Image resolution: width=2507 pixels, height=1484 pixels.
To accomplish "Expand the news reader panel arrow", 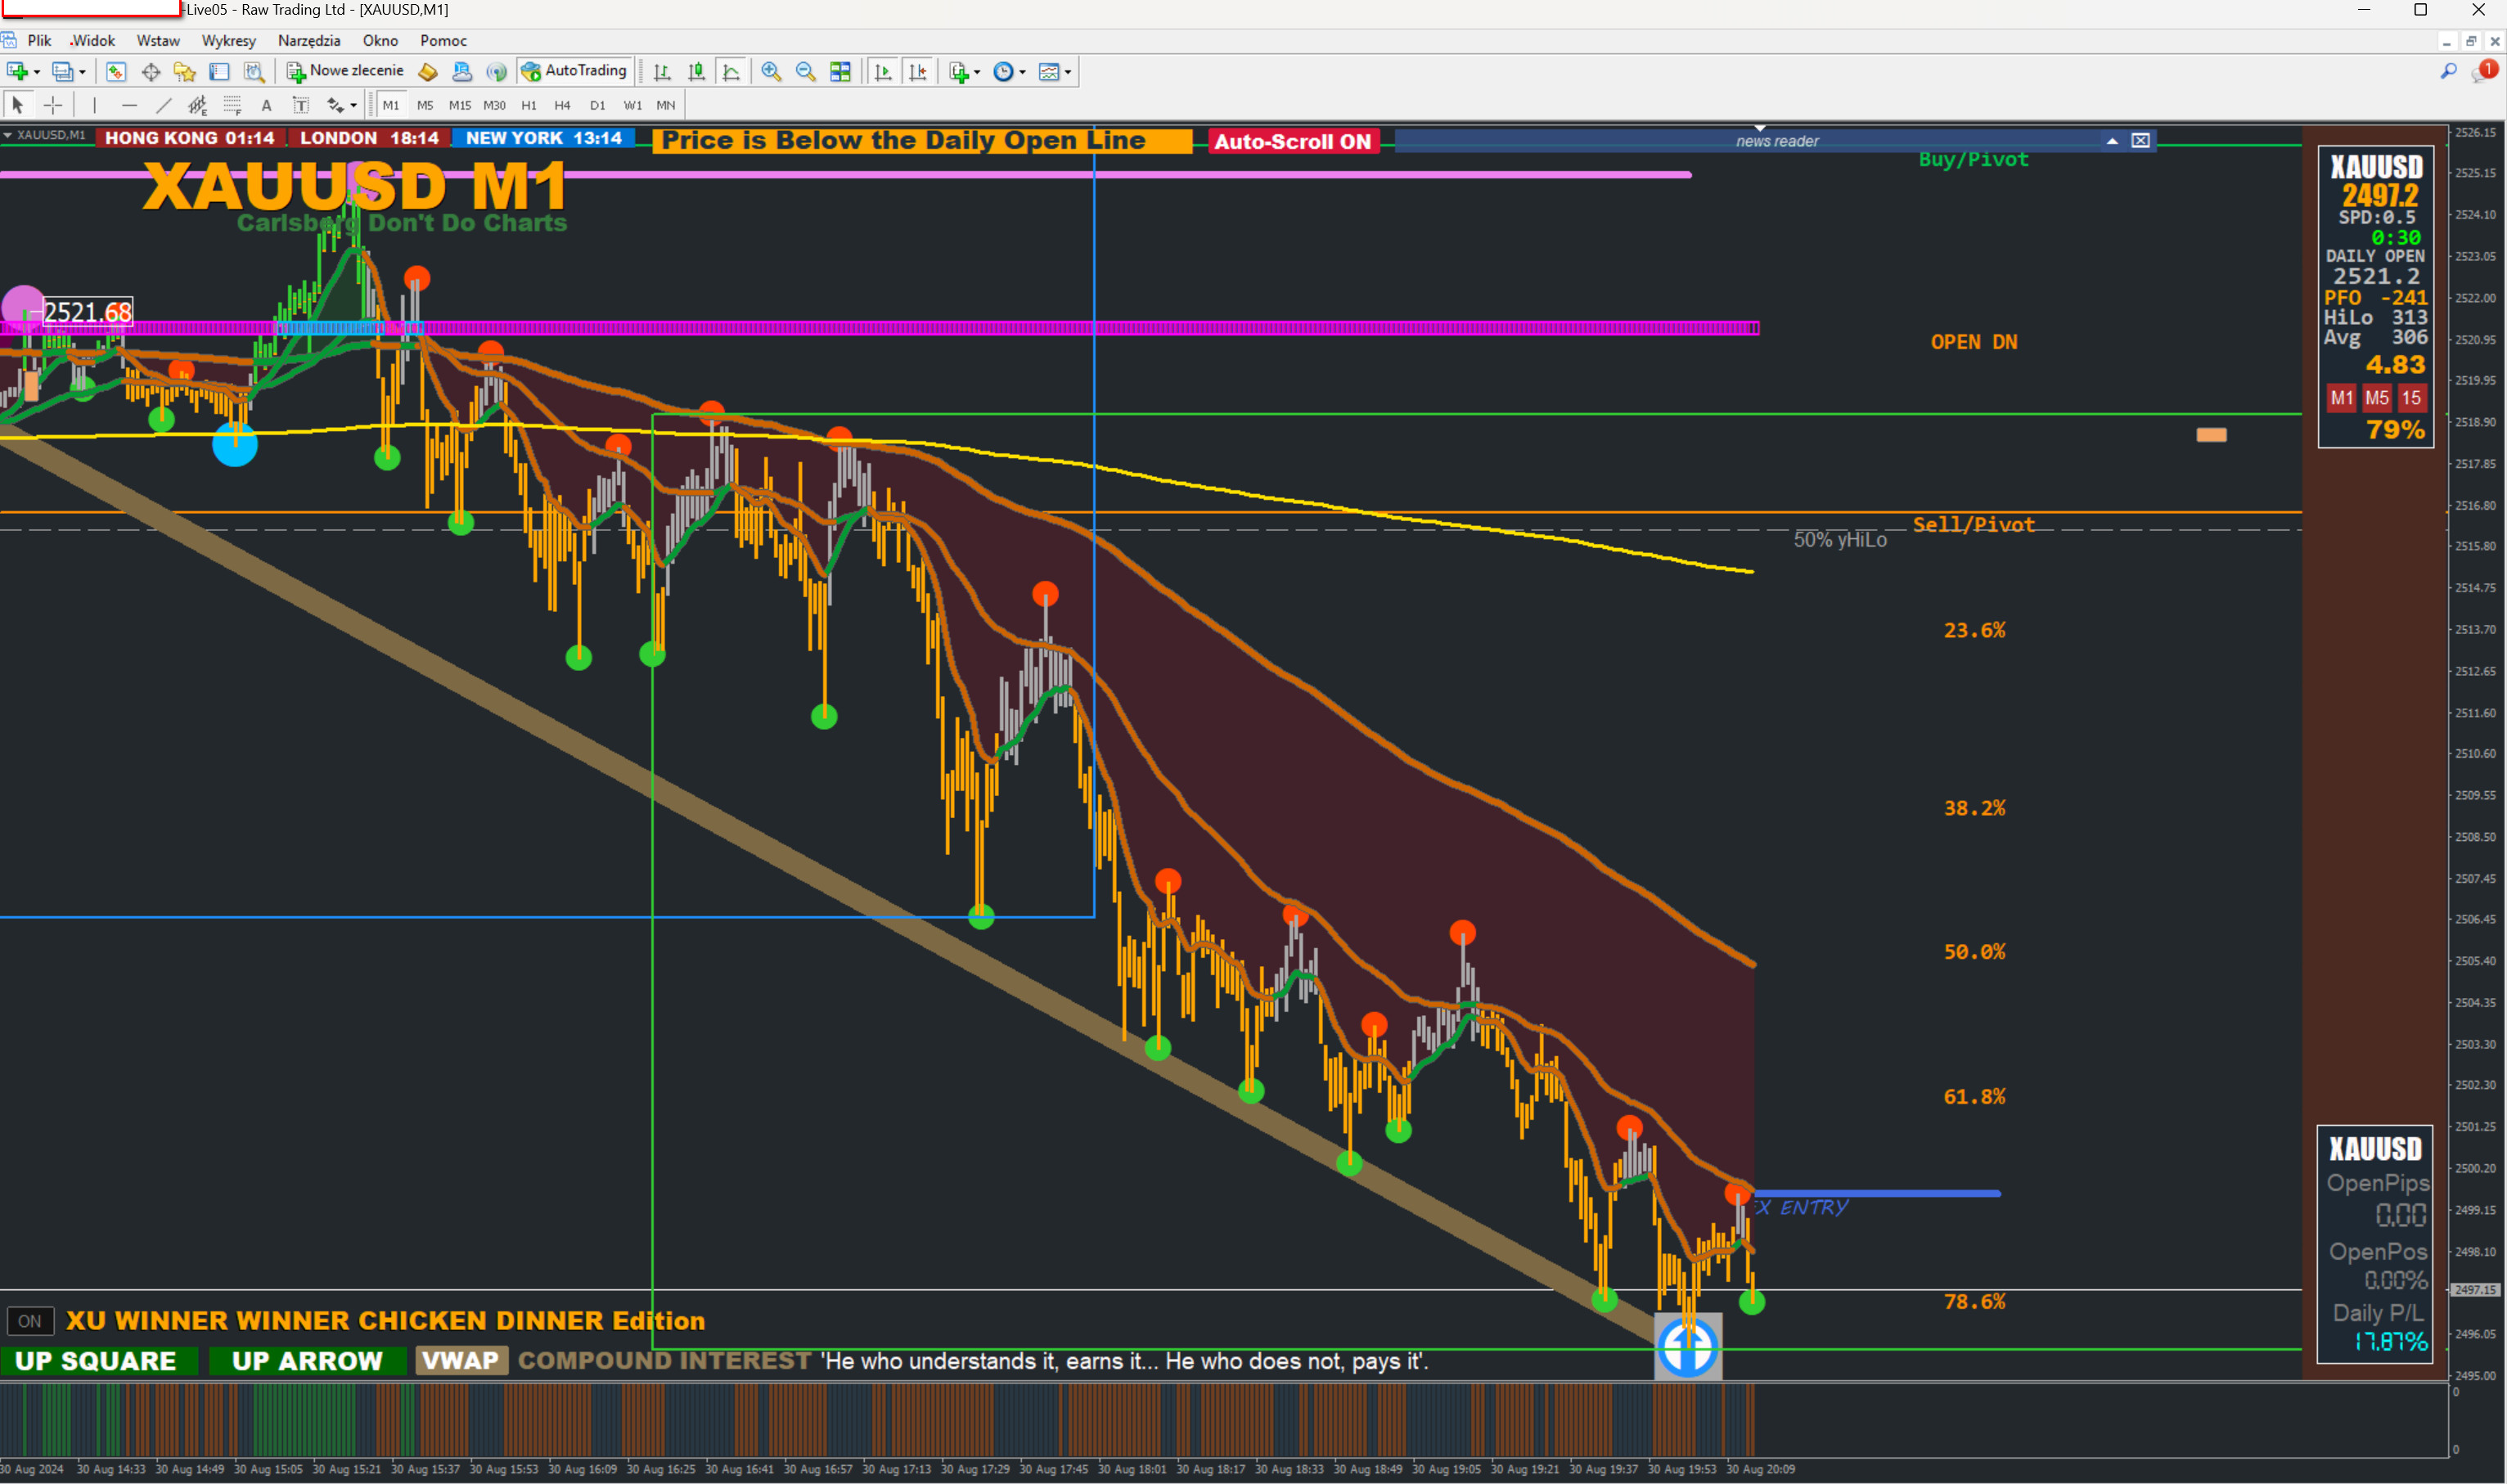I will click(2111, 141).
